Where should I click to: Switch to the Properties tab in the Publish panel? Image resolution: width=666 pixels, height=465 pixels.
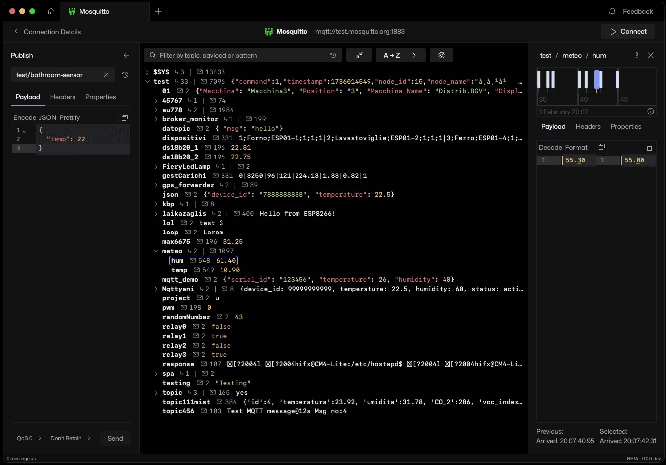[100, 97]
